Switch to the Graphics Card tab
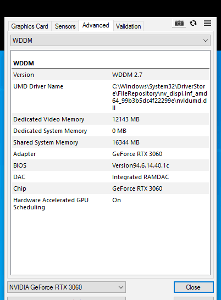The height and width of the screenshot is (300, 221). click(x=30, y=26)
